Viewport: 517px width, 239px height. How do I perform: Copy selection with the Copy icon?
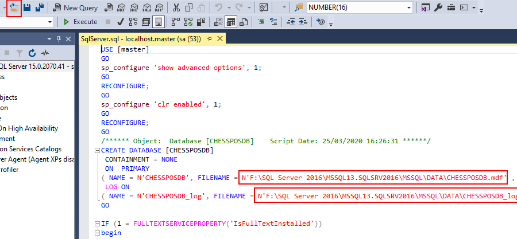189,8
